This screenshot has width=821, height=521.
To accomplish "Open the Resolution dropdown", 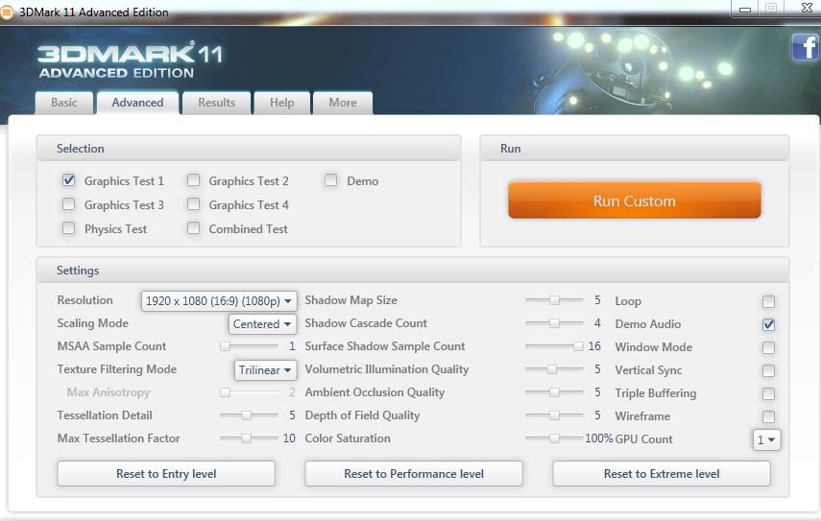I will coord(219,301).
